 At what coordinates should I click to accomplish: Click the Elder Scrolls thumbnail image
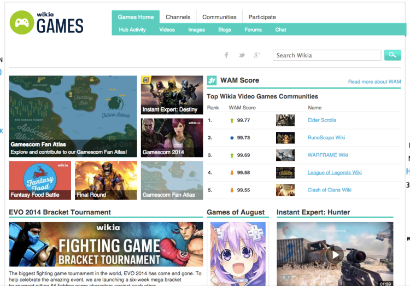[285, 120]
